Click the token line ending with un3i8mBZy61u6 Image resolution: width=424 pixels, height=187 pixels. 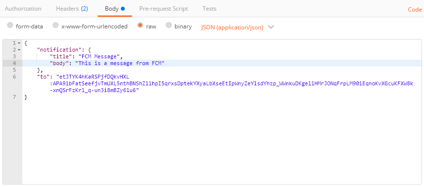(95, 90)
